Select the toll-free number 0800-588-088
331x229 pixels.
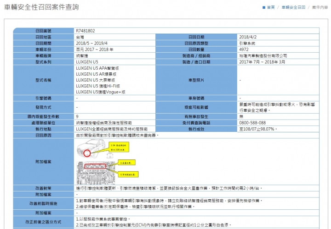coord(252,123)
